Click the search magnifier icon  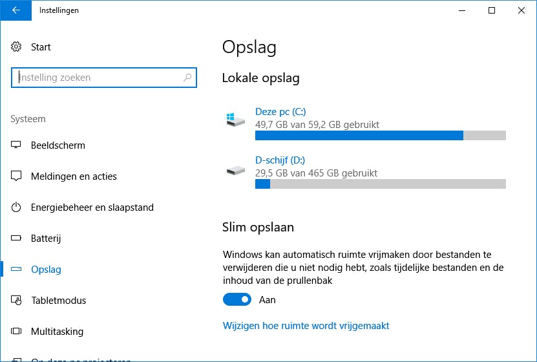(188, 78)
